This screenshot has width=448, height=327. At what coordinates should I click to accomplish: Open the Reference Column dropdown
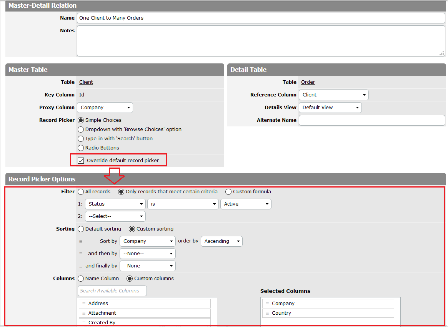click(x=334, y=95)
